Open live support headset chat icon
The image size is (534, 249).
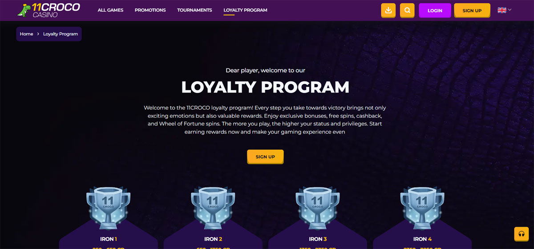[521, 234]
